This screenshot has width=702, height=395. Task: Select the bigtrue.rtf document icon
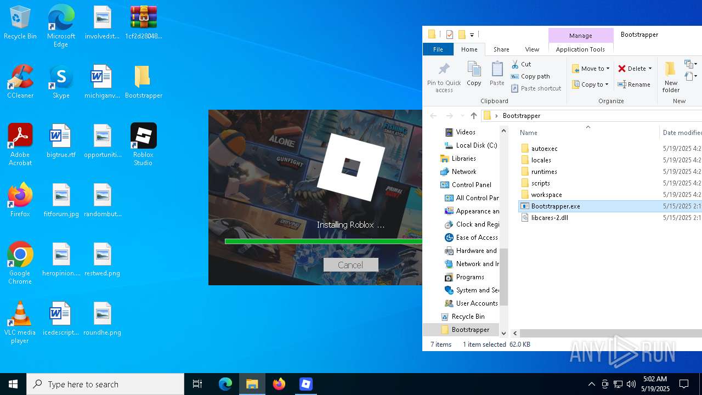[x=61, y=141]
